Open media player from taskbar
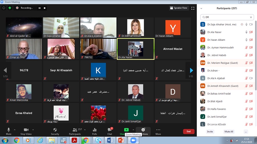 pyautogui.click(x=28, y=140)
